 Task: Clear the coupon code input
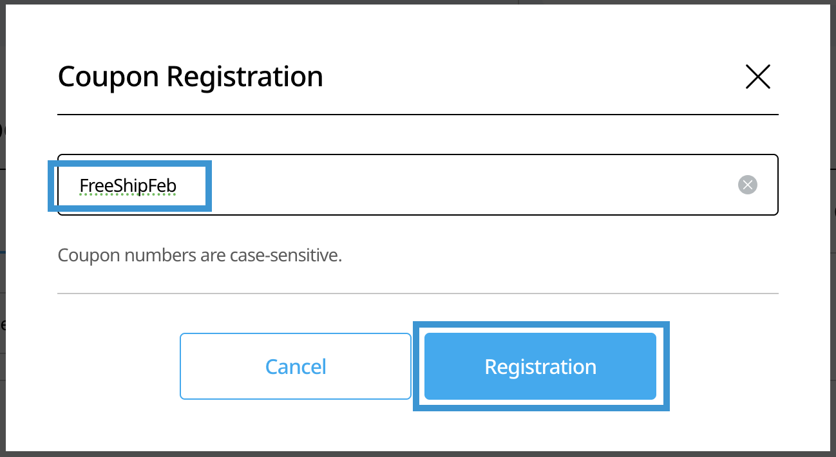tap(747, 185)
